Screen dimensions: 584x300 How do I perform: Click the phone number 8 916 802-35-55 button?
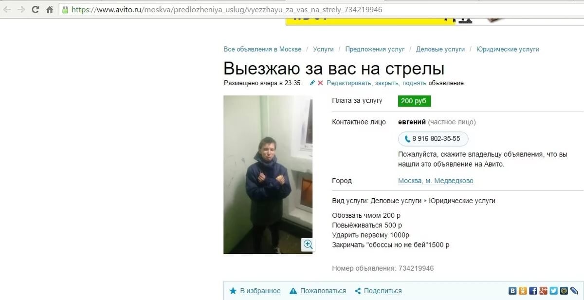(433, 139)
